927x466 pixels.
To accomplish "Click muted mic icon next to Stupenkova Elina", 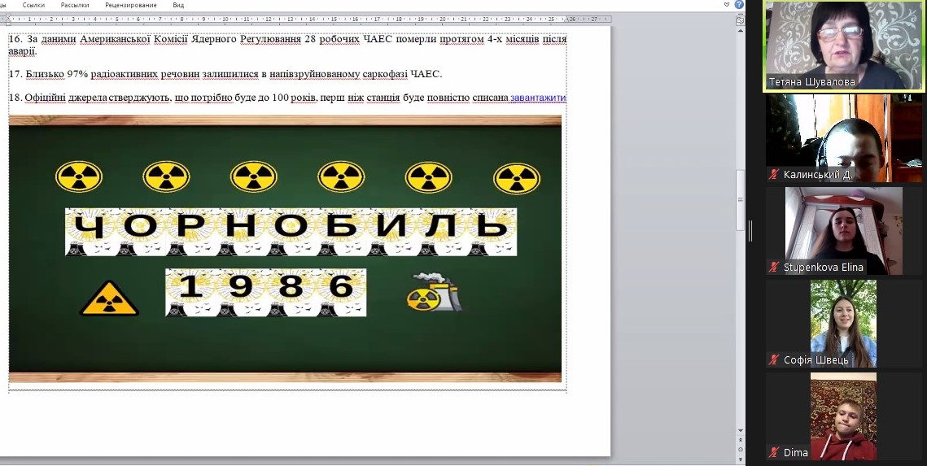I will [x=774, y=267].
